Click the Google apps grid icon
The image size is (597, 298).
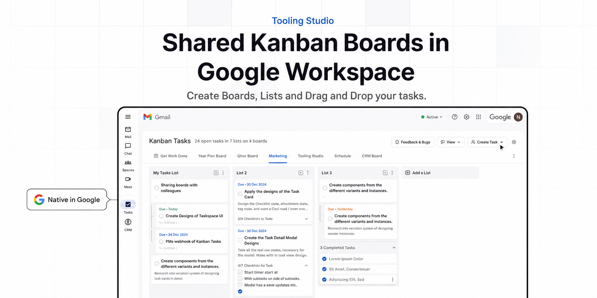tap(478, 117)
